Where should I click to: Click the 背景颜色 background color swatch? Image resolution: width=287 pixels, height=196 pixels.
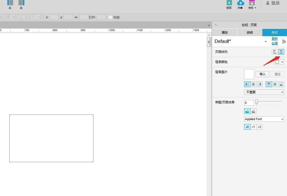pyautogui.click(x=277, y=62)
